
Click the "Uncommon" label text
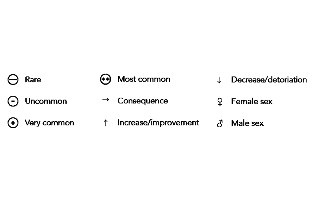point(46,101)
